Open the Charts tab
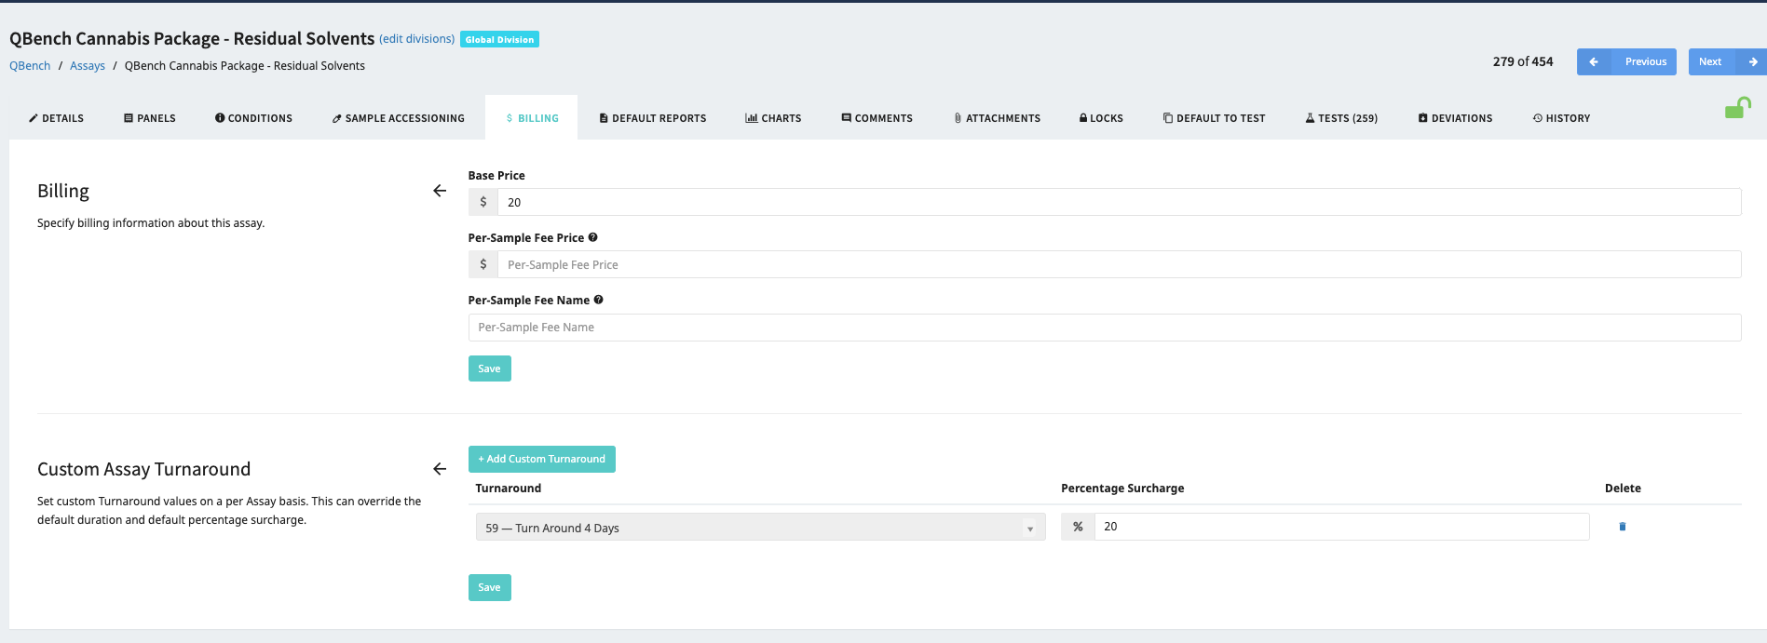 [773, 118]
